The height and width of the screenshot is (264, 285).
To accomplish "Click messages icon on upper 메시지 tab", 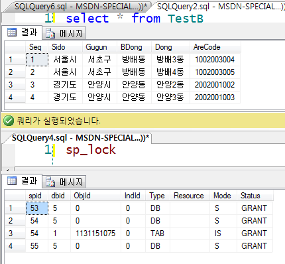I will pyautogui.click(x=50, y=34).
